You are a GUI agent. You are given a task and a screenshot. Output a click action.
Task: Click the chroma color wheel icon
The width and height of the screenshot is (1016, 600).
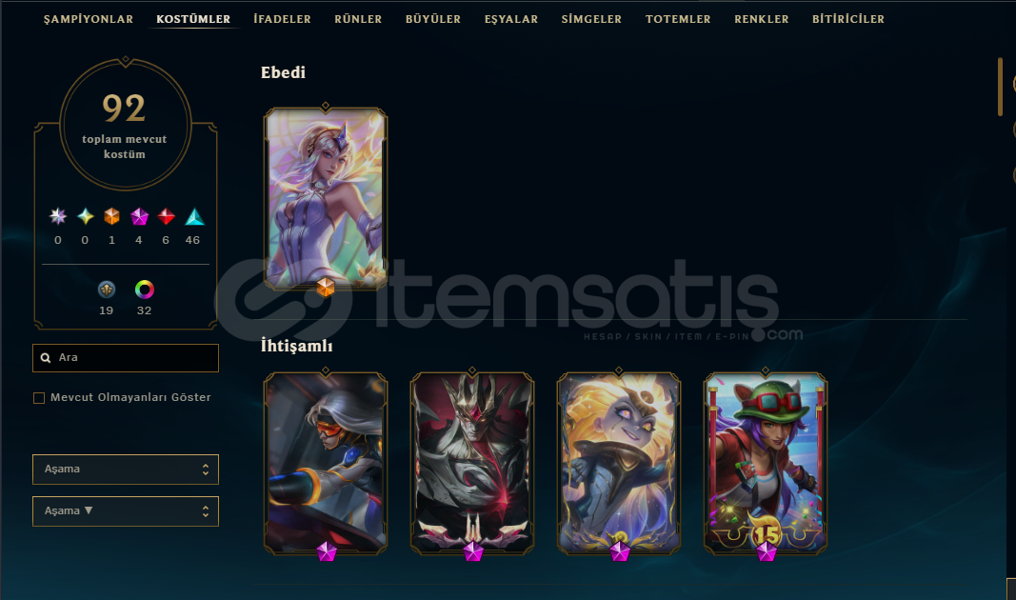pyautogui.click(x=144, y=289)
